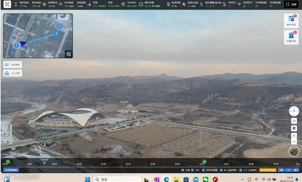The height and width of the screenshot is (182, 302).
Task: Zoom out with the minus button
Action: coord(294,142)
